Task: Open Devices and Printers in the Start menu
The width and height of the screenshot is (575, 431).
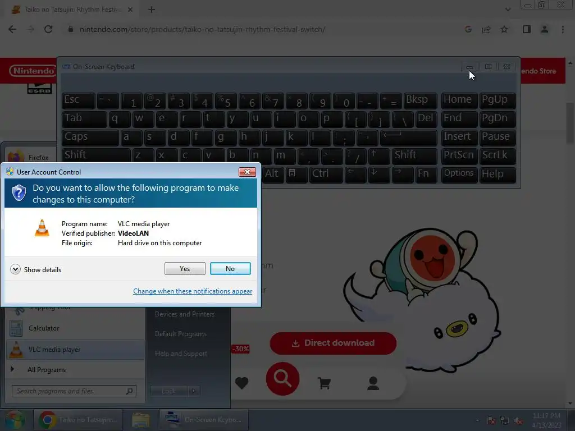Action: coord(185,314)
